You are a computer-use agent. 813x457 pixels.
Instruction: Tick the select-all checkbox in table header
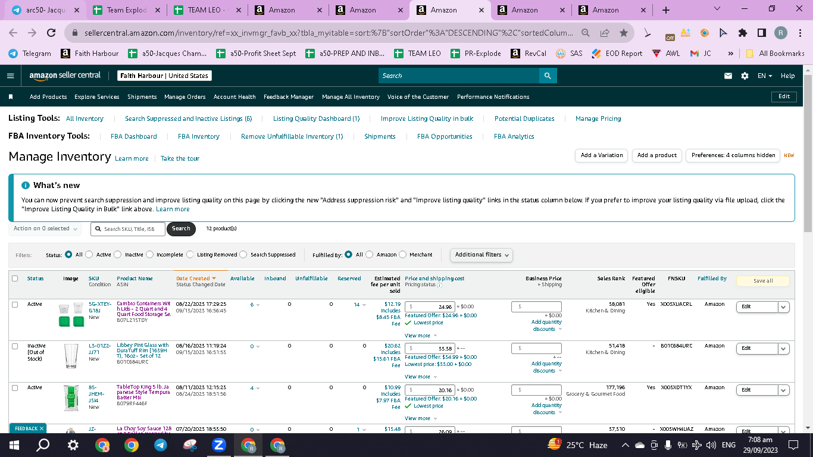pos(15,278)
